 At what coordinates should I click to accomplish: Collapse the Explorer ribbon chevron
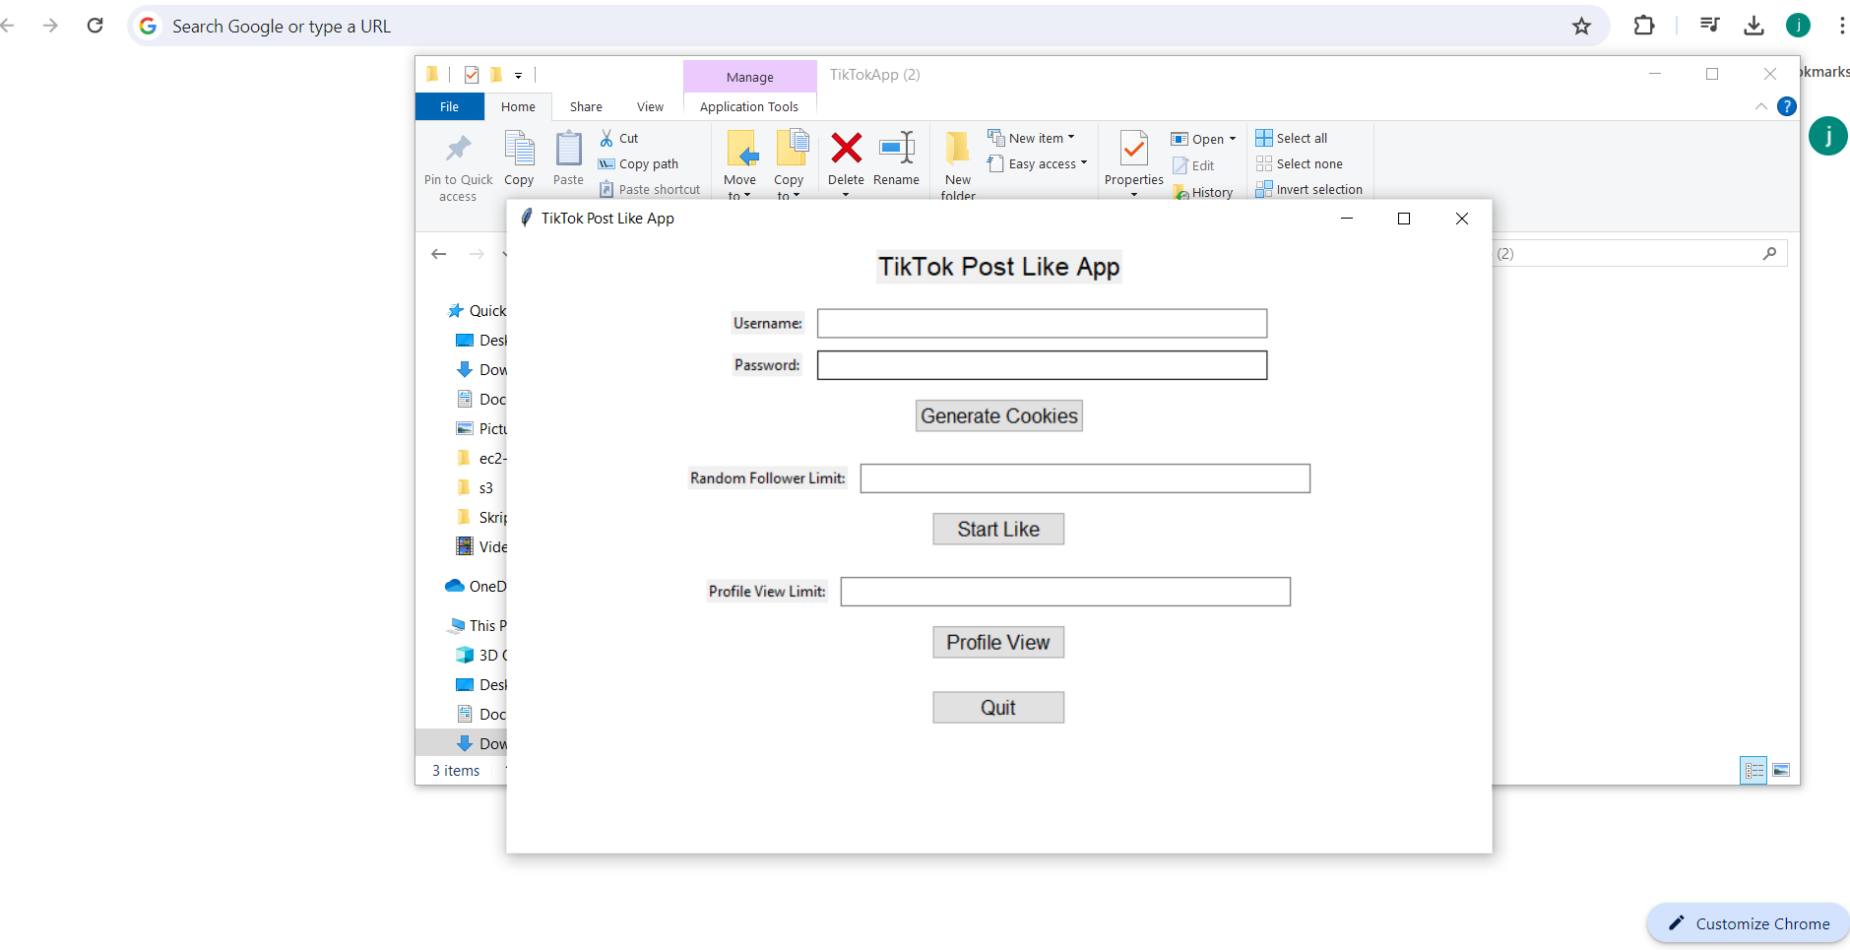[x=1760, y=106]
